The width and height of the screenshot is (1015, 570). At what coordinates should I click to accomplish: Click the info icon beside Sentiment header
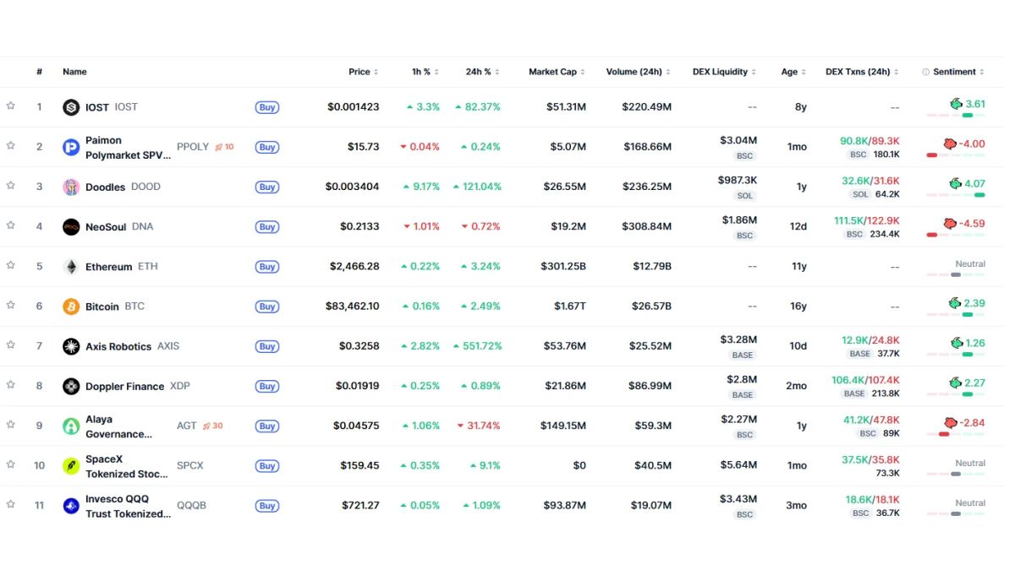point(925,72)
